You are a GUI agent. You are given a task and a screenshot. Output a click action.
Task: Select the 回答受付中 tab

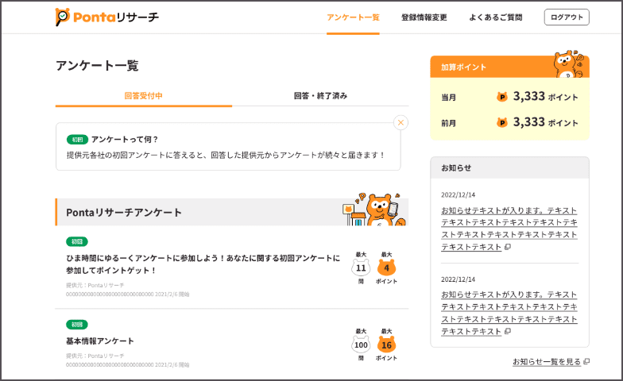143,95
